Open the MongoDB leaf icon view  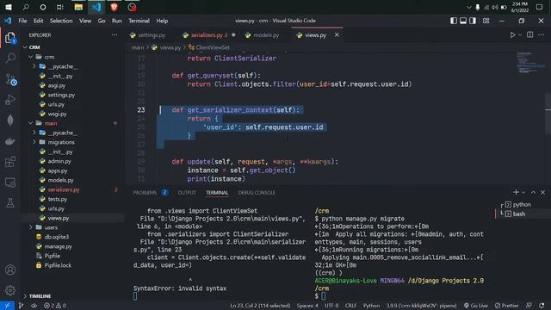[x=10, y=121]
